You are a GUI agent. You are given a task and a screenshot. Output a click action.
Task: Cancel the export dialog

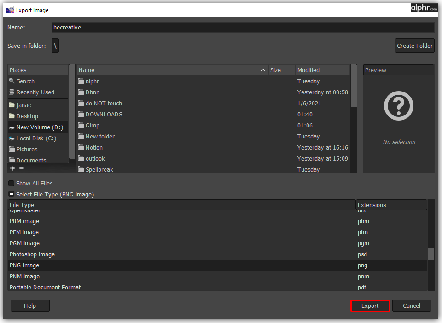coord(412,306)
